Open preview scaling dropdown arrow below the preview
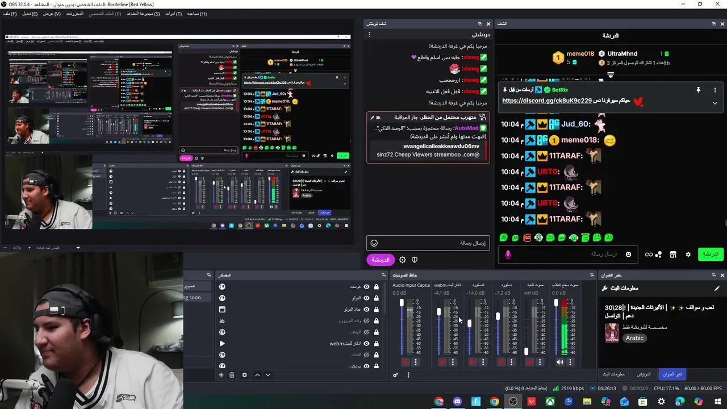 78,248
